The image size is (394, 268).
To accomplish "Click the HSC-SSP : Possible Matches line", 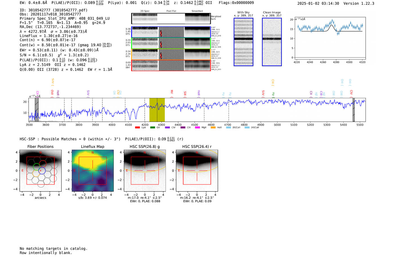I will coord(101,139).
